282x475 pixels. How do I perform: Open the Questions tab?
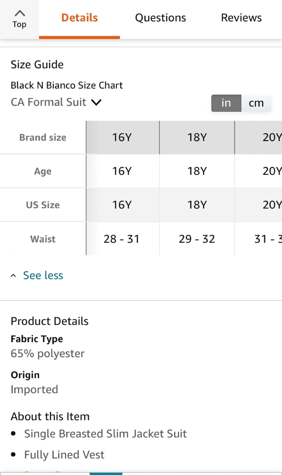(160, 18)
